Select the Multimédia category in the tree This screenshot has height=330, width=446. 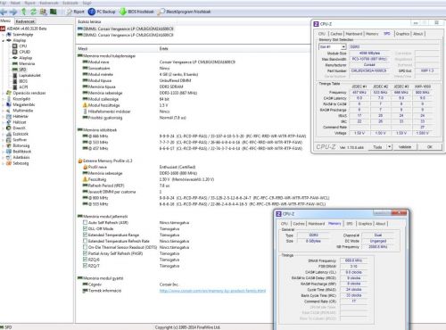coord(20,111)
